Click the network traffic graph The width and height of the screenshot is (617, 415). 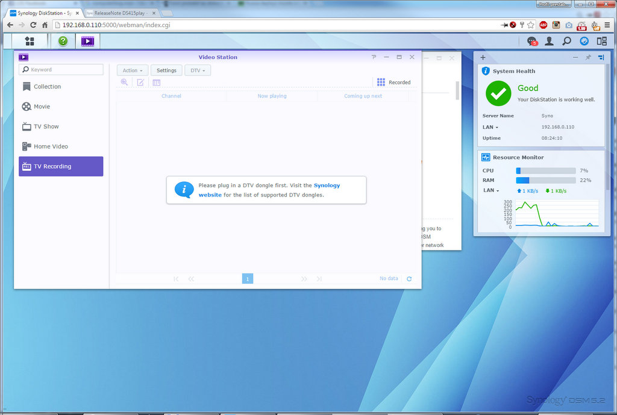pos(557,214)
